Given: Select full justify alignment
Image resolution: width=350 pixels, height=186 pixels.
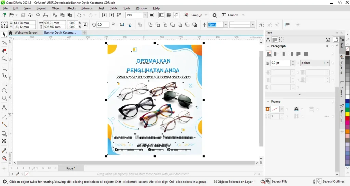Looking at the screenshot, I should [x=298, y=54].
